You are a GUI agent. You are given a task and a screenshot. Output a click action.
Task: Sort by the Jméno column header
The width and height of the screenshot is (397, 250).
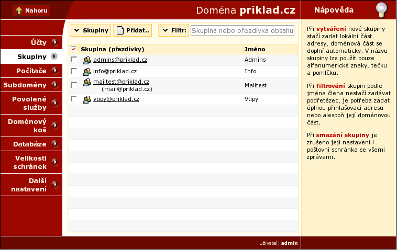pyautogui.click(x=255, y=49)
